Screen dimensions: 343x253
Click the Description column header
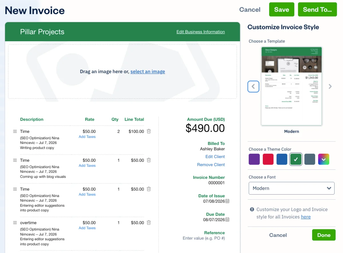point(32,119)
